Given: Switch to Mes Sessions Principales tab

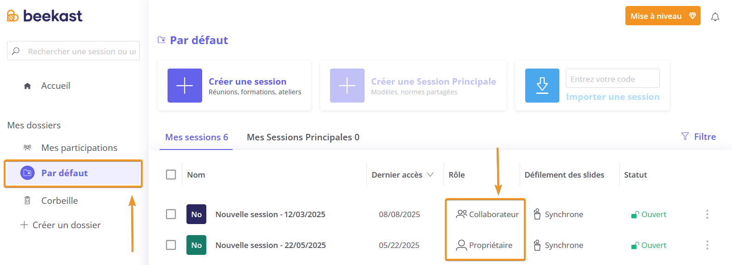Looking at the screenshot, I should coord(303,137).
